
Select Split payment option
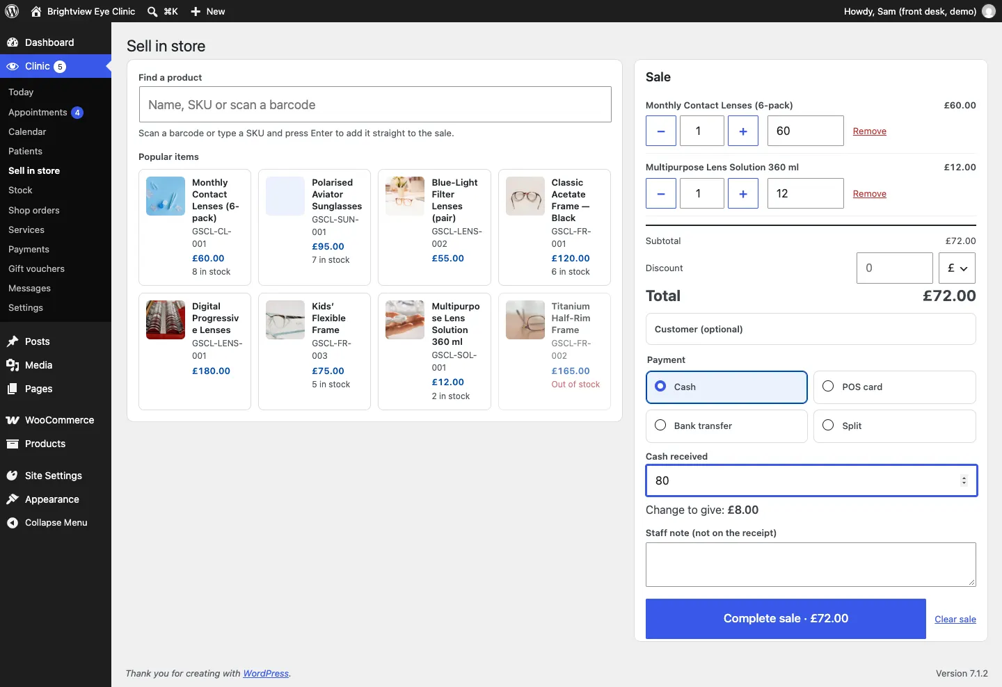tap(895, 426)
